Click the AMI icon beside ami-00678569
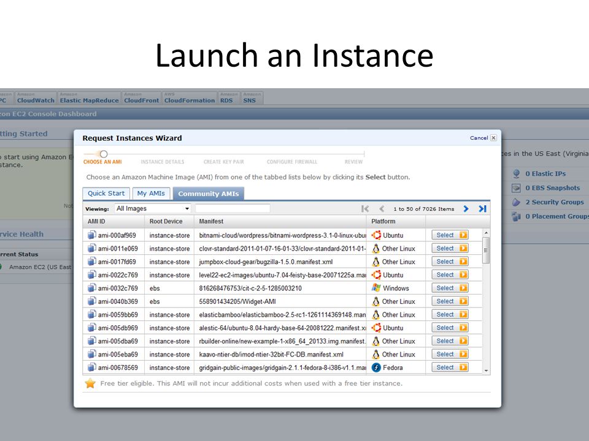589x441 pixels. point(91,367)
